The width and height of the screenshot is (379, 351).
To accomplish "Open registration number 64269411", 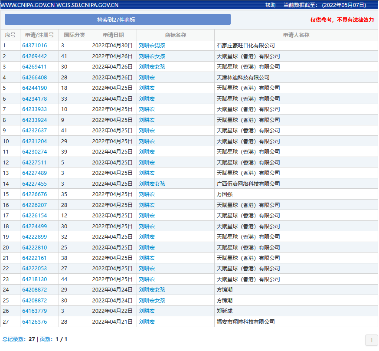I will [35, 67].
